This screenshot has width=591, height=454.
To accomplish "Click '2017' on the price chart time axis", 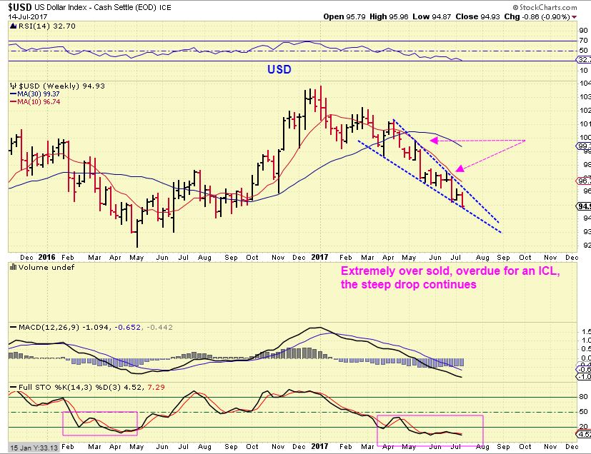I will pos(319,257).
